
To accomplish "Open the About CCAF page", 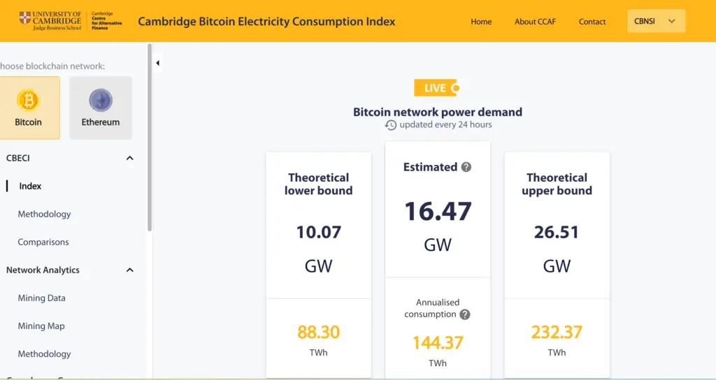I will click(535, 22).
